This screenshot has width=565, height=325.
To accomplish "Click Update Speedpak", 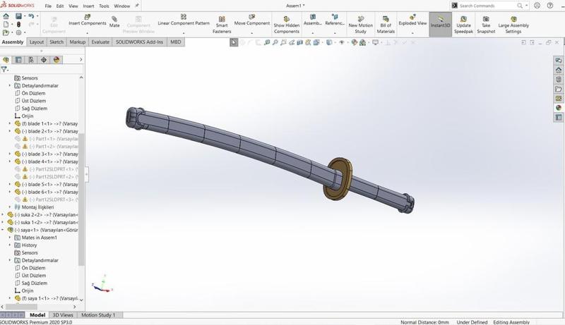I will click(x=463, y=25).
